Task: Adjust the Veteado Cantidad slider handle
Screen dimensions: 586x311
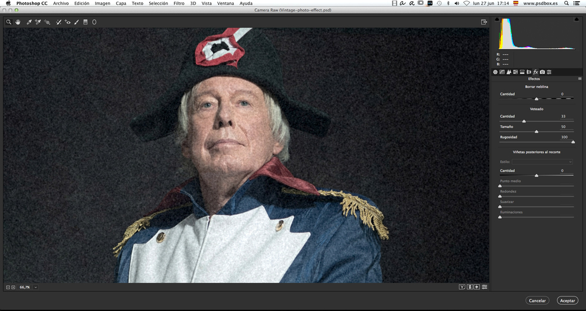Action: (x=524, y=121)
